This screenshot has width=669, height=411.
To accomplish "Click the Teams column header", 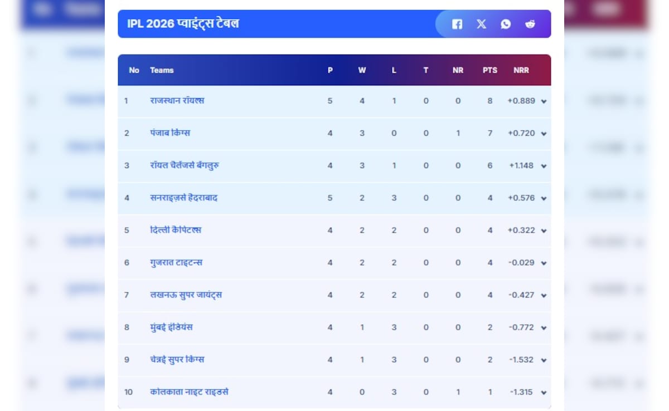I will (x=162, y=70).
